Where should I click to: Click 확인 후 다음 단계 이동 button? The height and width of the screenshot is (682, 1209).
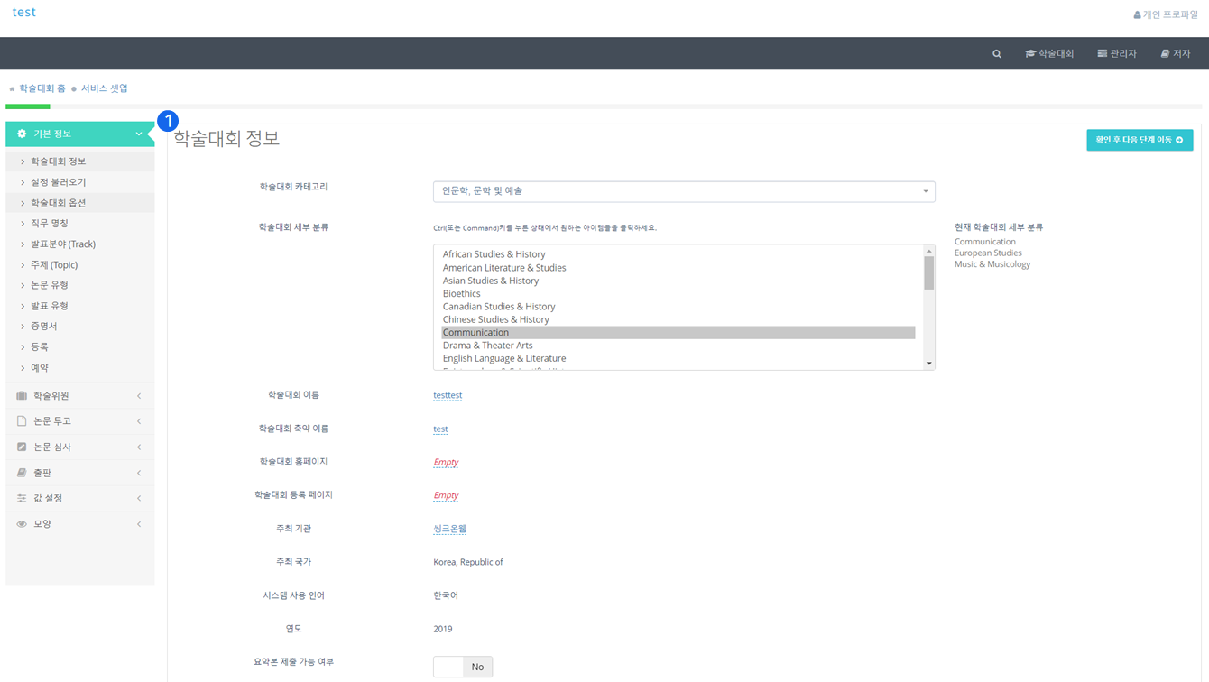[1140, 140]
